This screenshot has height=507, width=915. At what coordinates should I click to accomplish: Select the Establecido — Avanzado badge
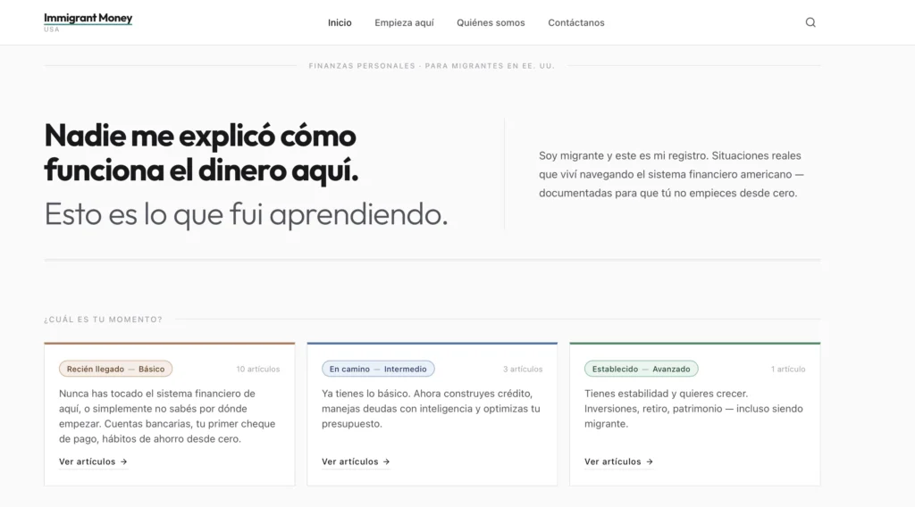[642, 369]
